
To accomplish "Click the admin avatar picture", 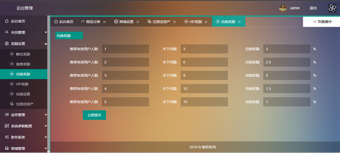I will (283, 8).
